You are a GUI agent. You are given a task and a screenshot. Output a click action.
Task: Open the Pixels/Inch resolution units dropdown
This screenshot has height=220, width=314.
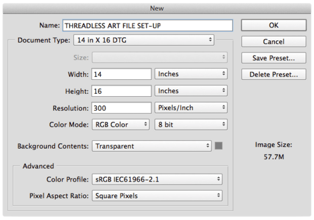pyautogui.click(x=191, y=108)
